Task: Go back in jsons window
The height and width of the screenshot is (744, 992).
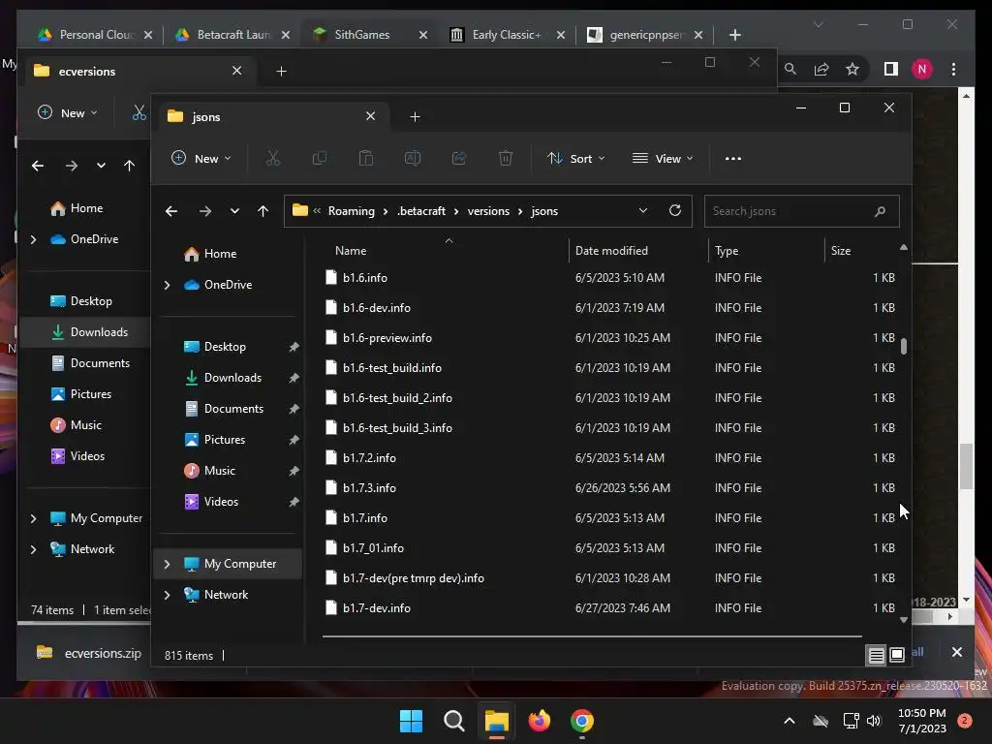Action: coord(171,211)
